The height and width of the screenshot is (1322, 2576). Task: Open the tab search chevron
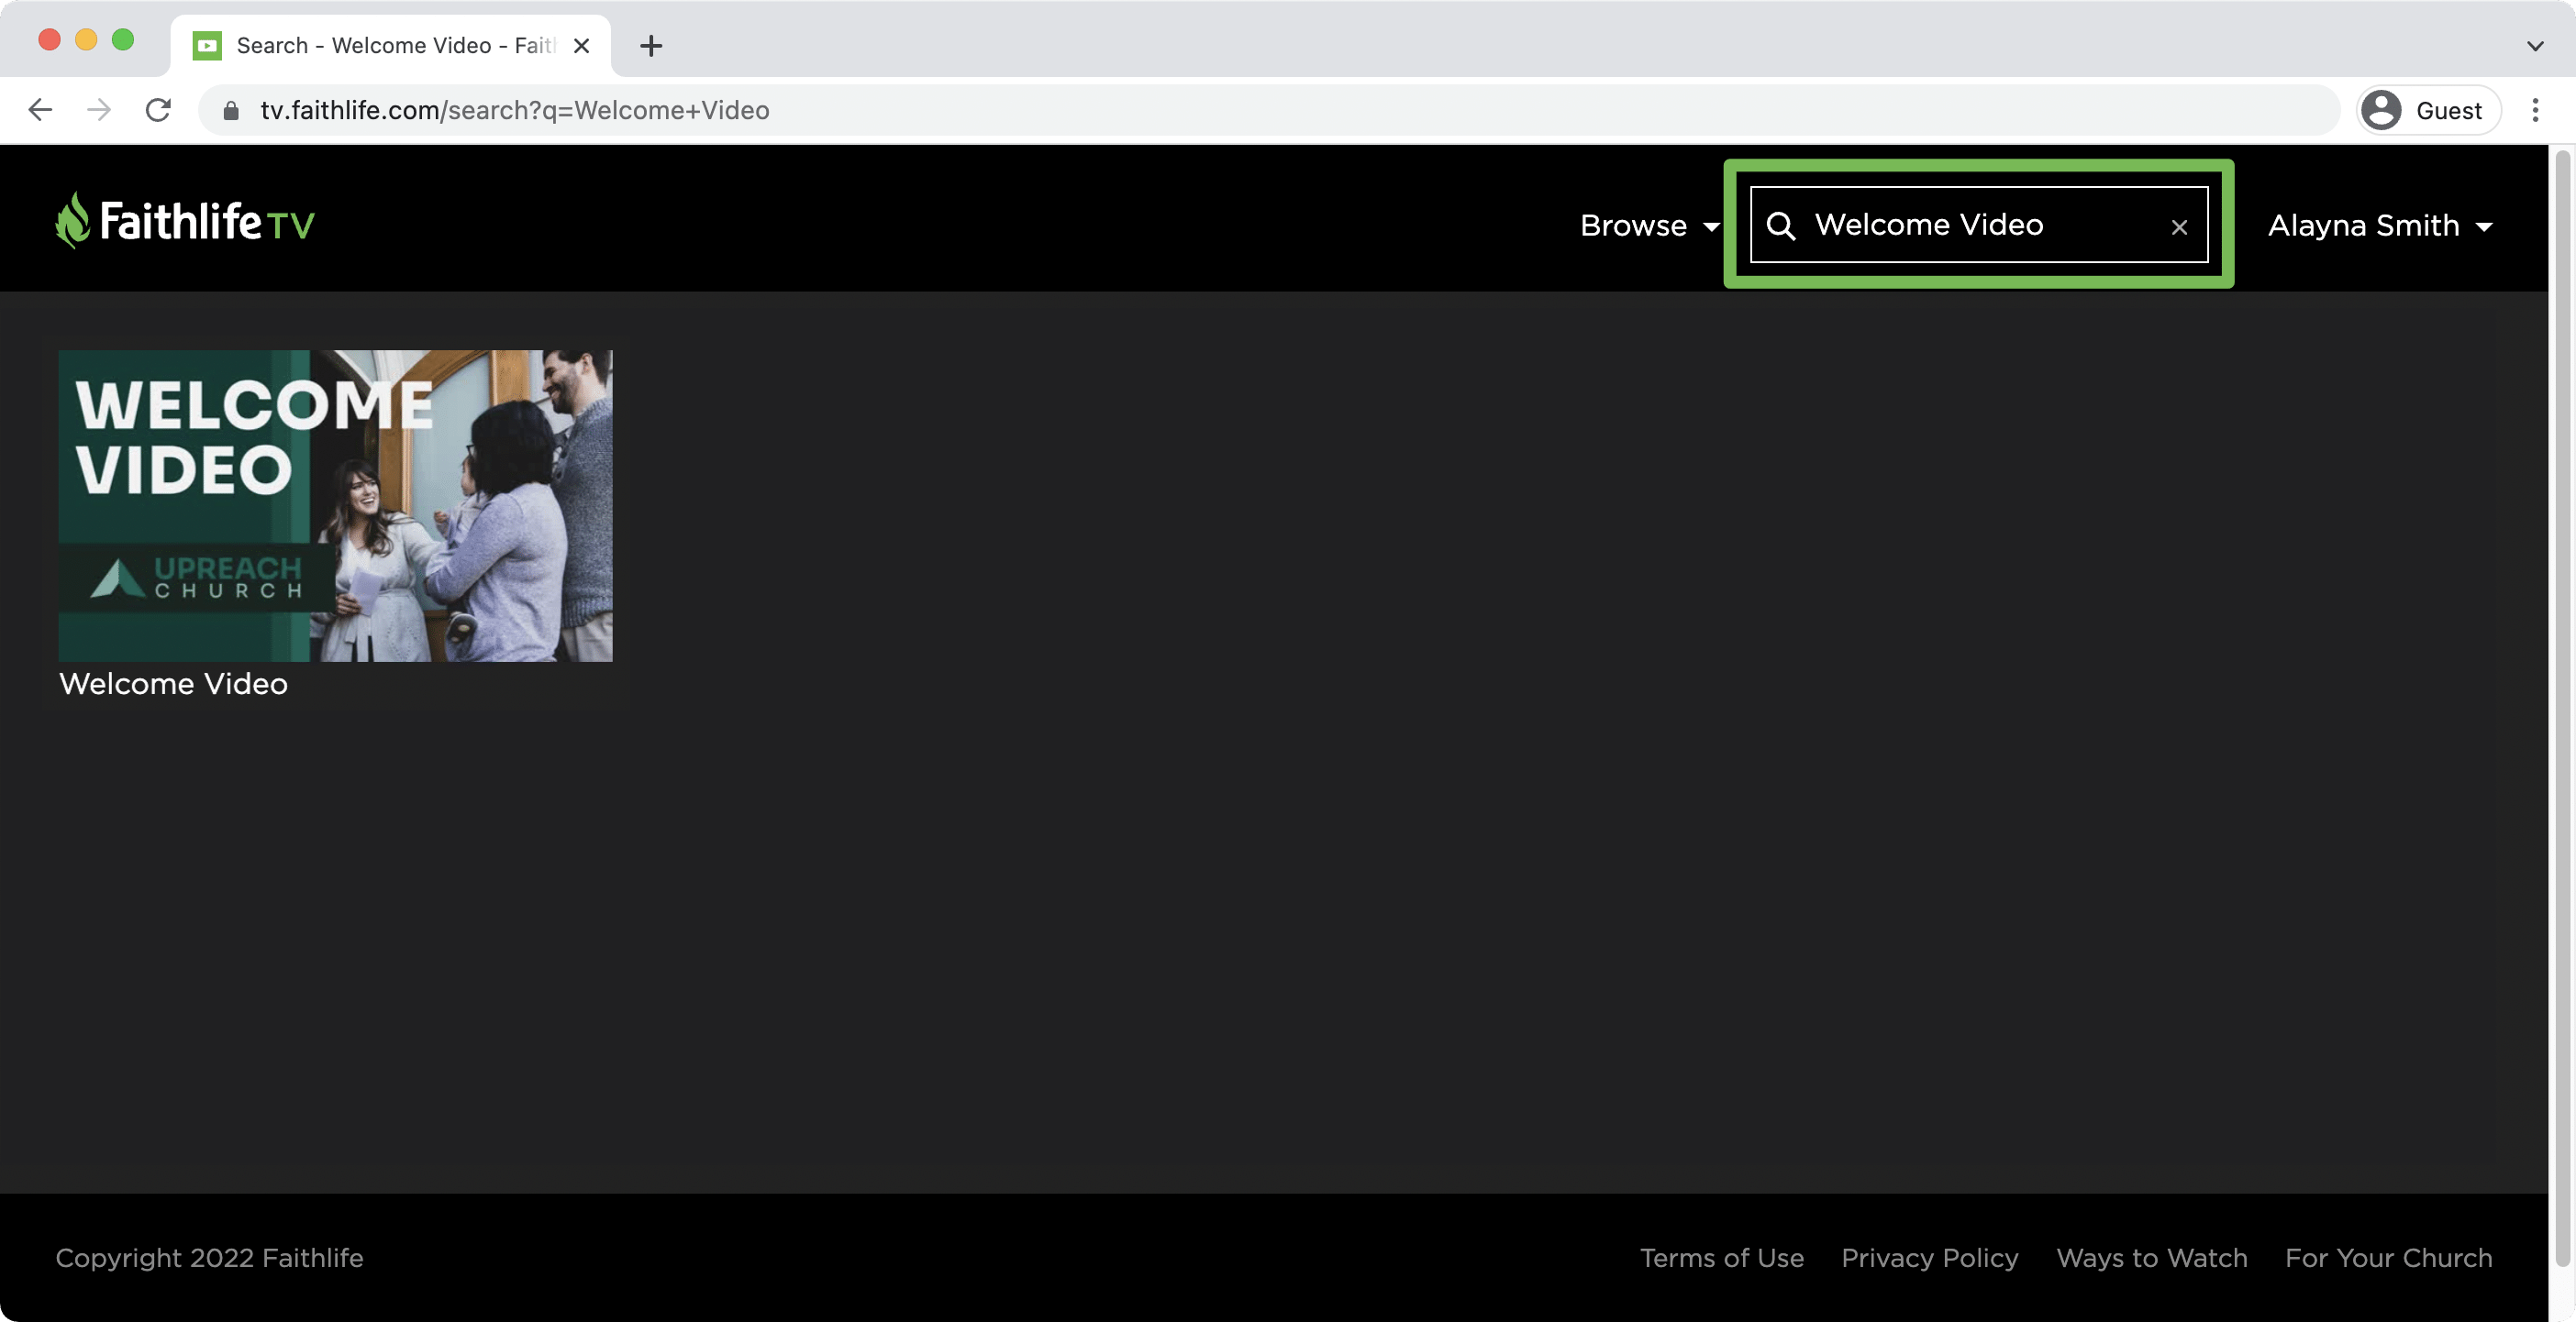coord(2535,46)
